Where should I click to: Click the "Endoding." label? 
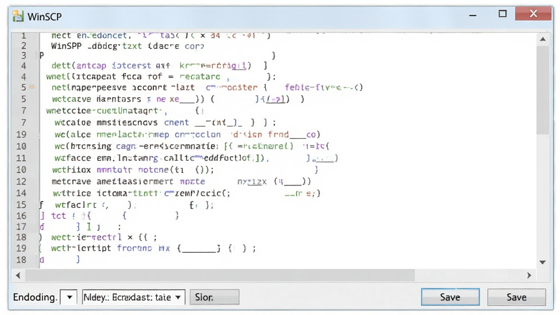(35, 297)
